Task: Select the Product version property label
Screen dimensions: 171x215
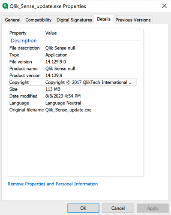Action: 25,76
